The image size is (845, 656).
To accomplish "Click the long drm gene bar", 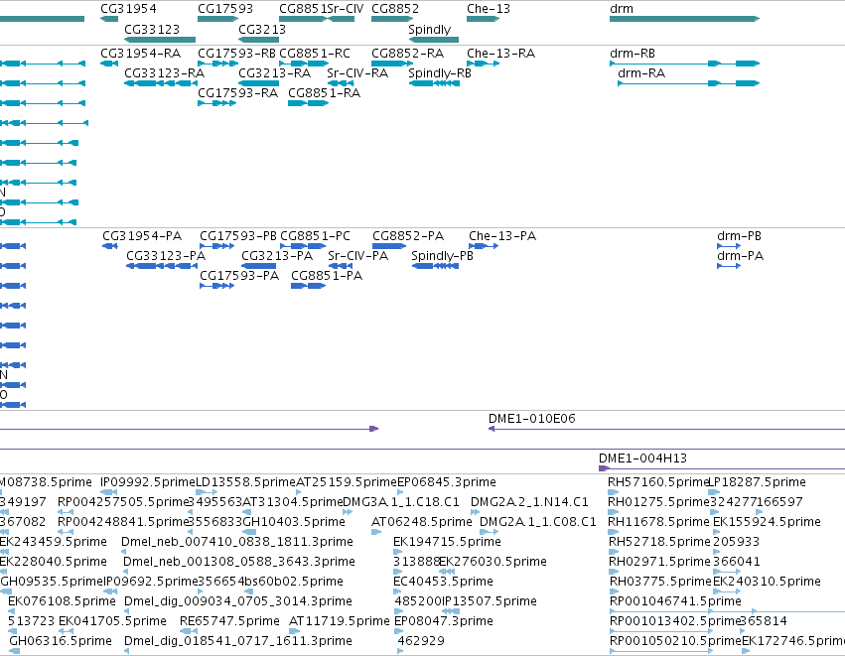I will [x=684, y=19].
